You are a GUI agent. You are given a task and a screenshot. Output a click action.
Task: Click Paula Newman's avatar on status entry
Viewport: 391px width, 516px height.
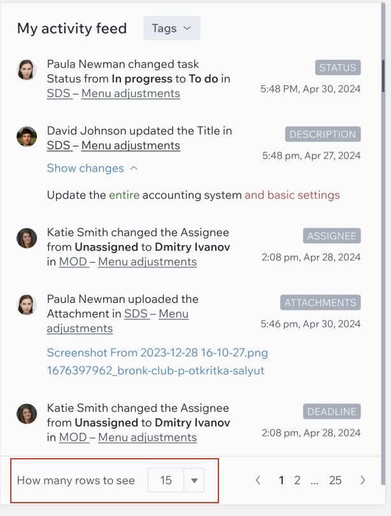tap(27, 70)
